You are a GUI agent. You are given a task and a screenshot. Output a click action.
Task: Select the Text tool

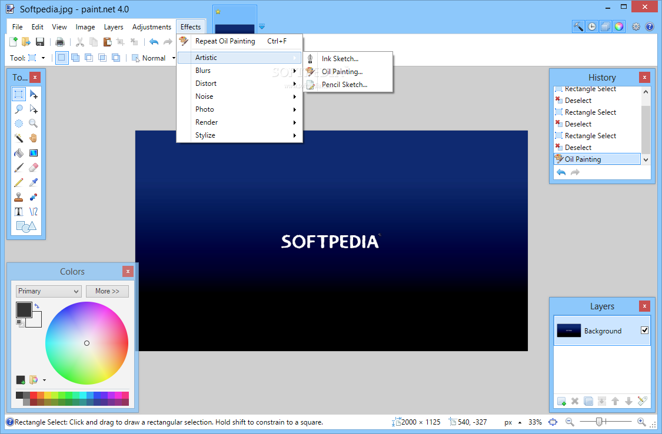pyautogui.click(x=19, y=212)
